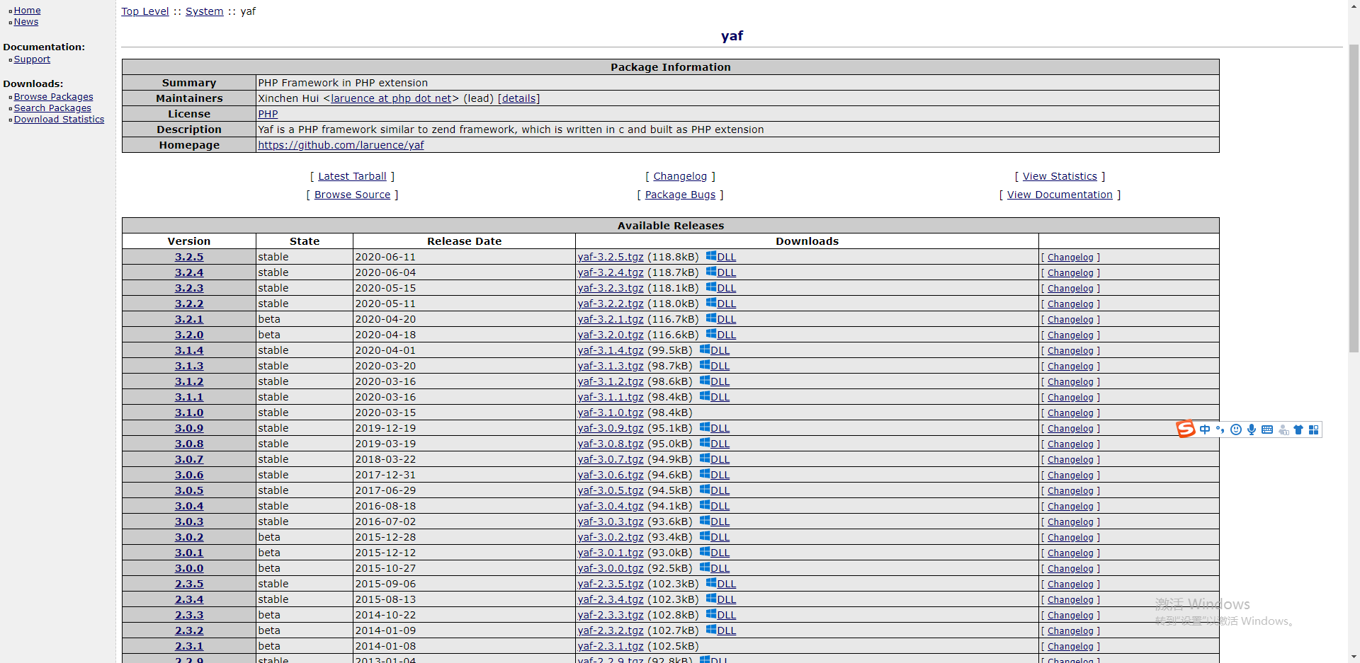Click the Windows icon for yaf-3.0.7

(705, 459)
